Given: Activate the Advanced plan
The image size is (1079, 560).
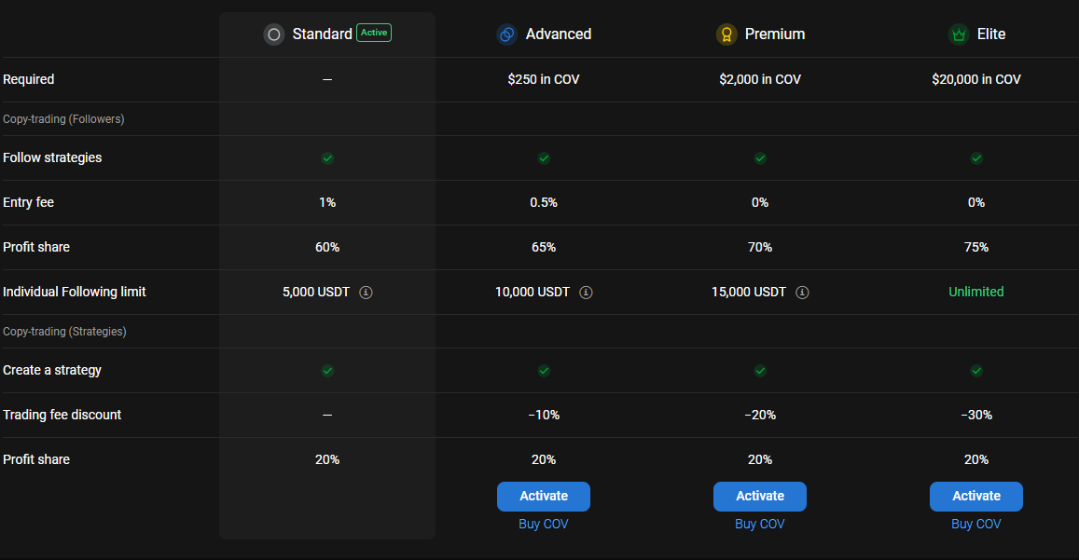Looking at the screenshot, I should pyautogui.click(x=544, y=496).
